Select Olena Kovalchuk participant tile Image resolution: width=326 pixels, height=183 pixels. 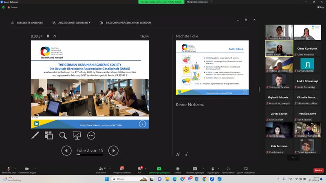tap(307, 48)
